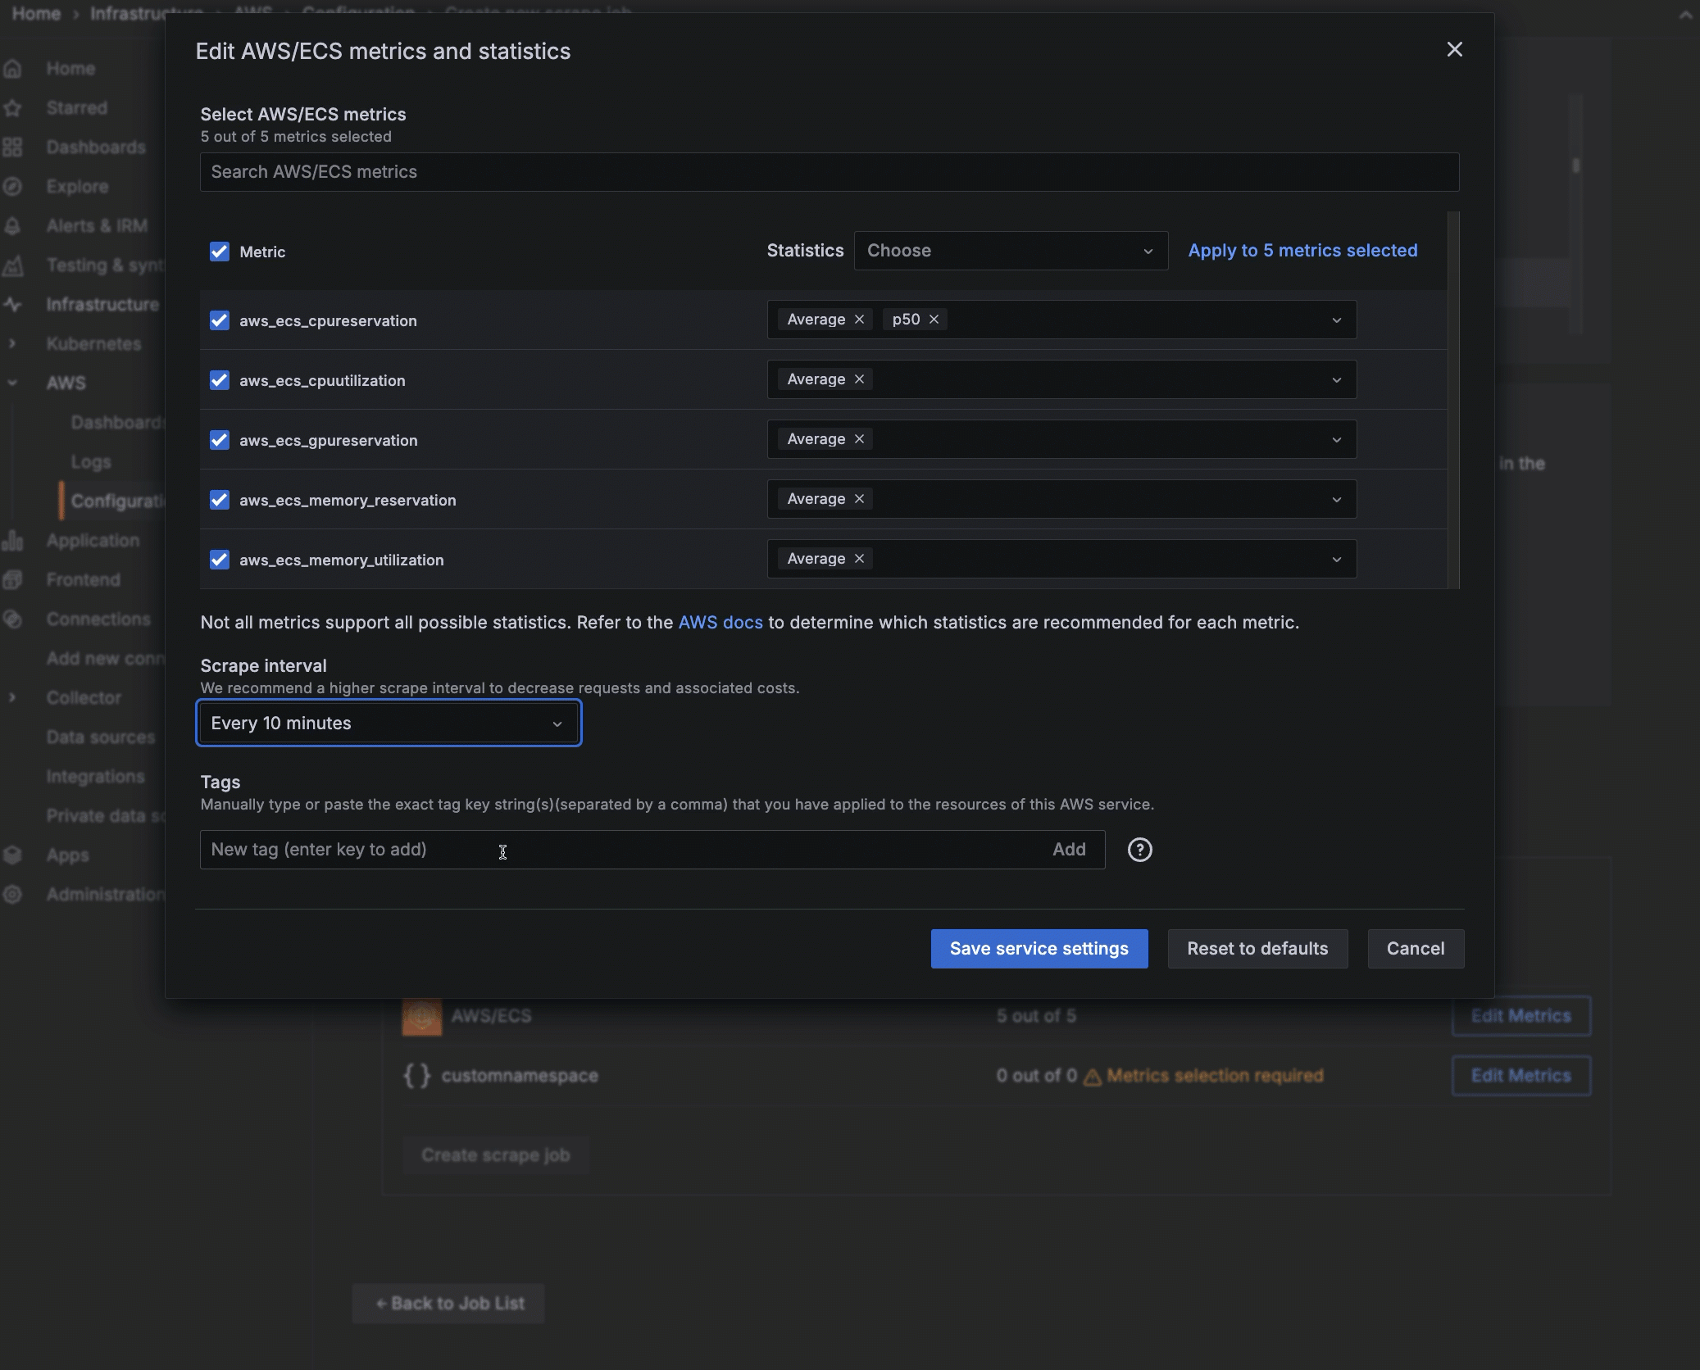Click the Infrastructure pulse icon in sidebar

tap(12, 305)
